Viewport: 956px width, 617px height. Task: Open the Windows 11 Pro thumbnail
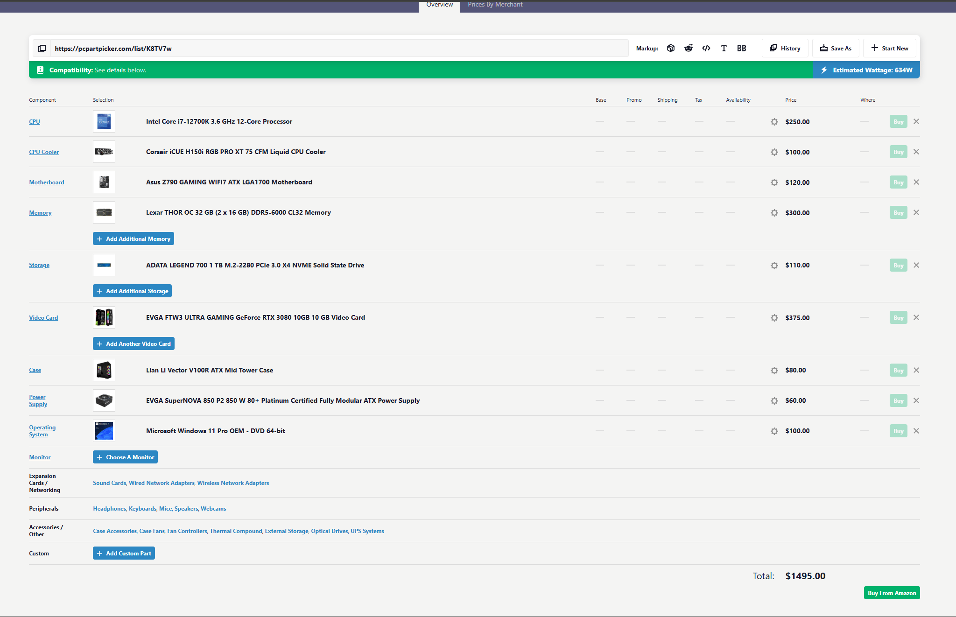(104, 431)
